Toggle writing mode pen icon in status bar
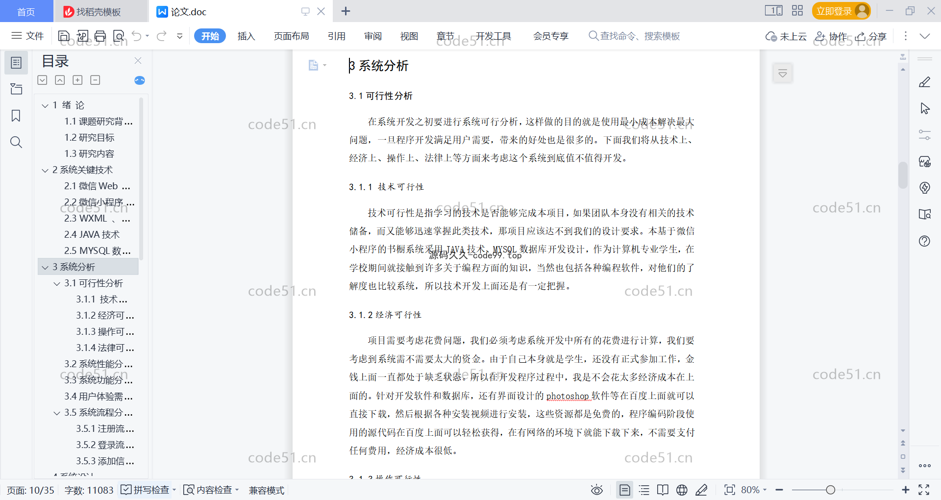 (x=701, y=490)
